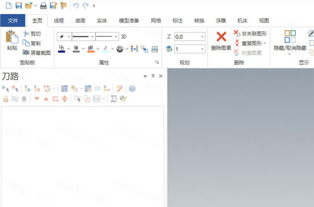The width and height of the screenshot is (314, 207).
Task: Switch to the 曲面 ribbon tab
Action: click(x=81, y=21)
